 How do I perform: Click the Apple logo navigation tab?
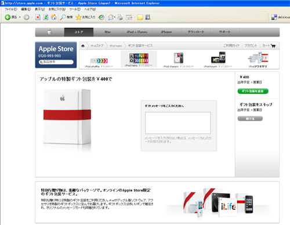[x=50, y=32]
